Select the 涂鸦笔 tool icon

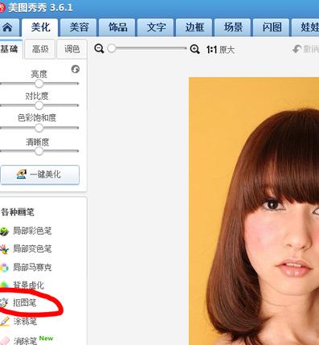pos(5,321)
